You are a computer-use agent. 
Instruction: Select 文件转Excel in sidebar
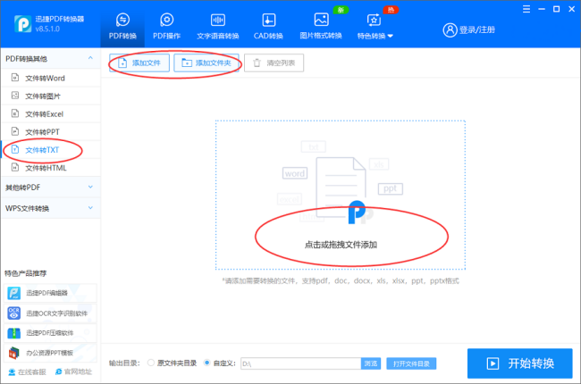click(51, 114)
